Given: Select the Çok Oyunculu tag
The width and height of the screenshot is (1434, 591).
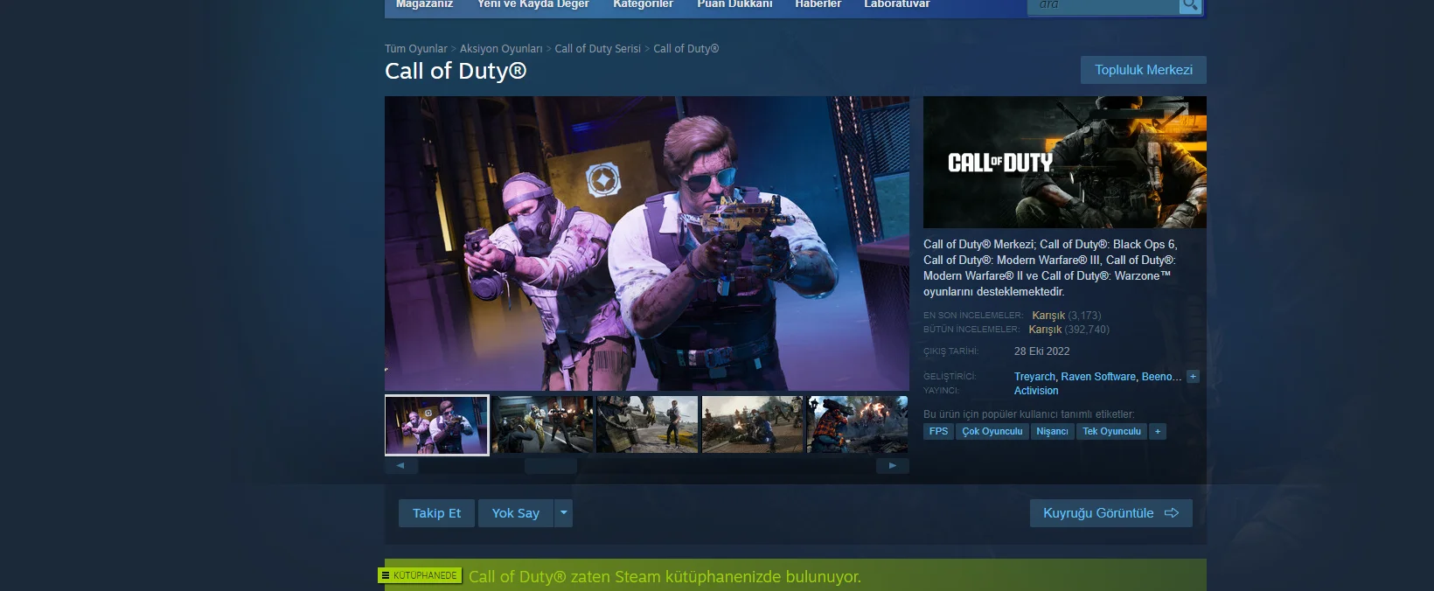Looking at the screenshot, I should (992, 431).
